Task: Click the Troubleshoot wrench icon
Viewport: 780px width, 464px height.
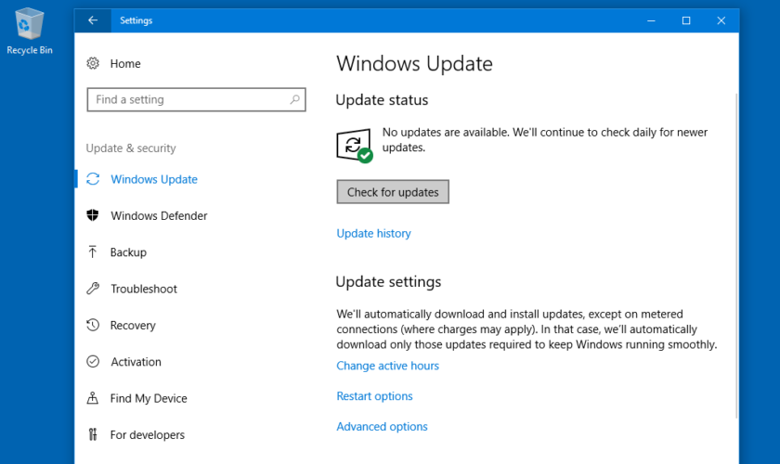Action: tap(93, 289)
